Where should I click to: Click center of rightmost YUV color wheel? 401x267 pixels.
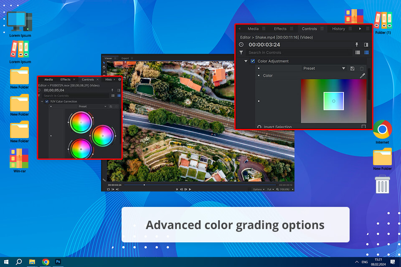click(103, 136)
